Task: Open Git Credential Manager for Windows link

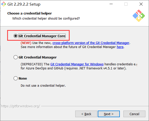Action: [77, 64]
